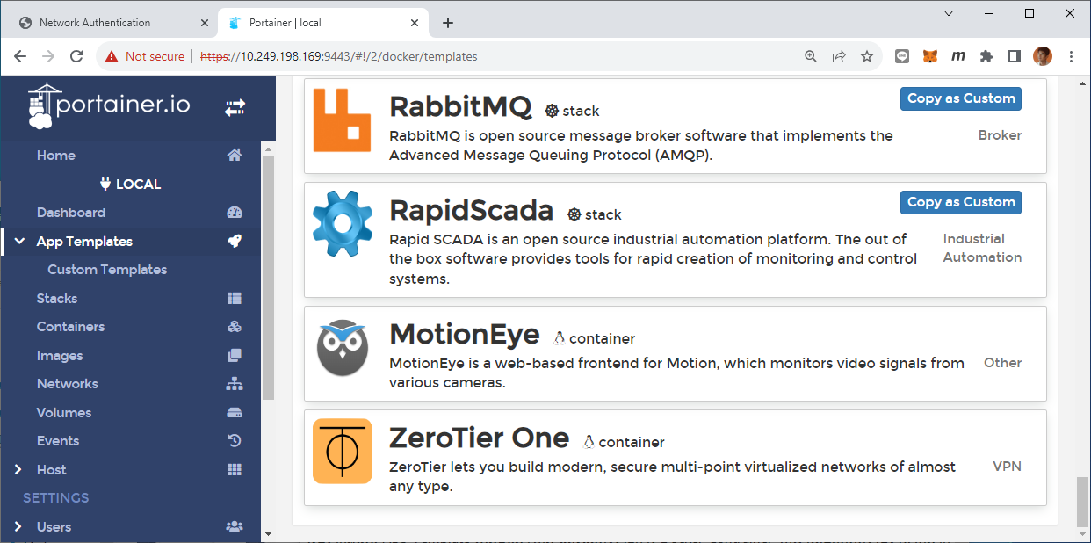
Task: Open a new browser tab
Action: 448,23
